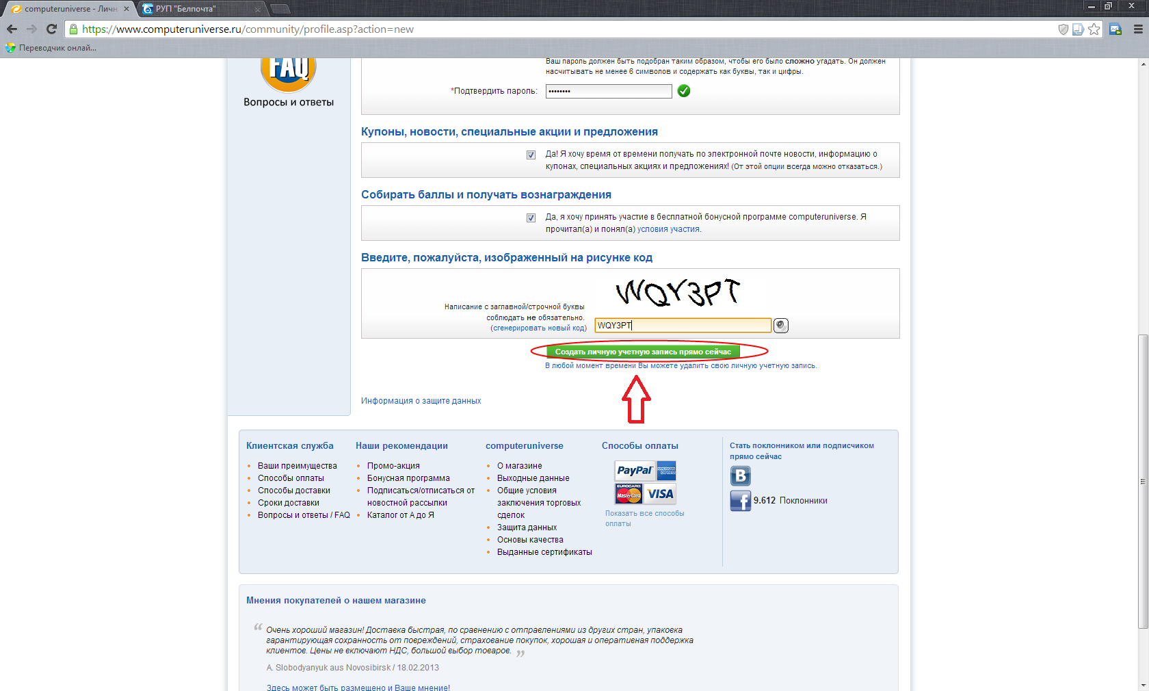Open the mail extension icon in toolbar

(x=1115, y=29)
